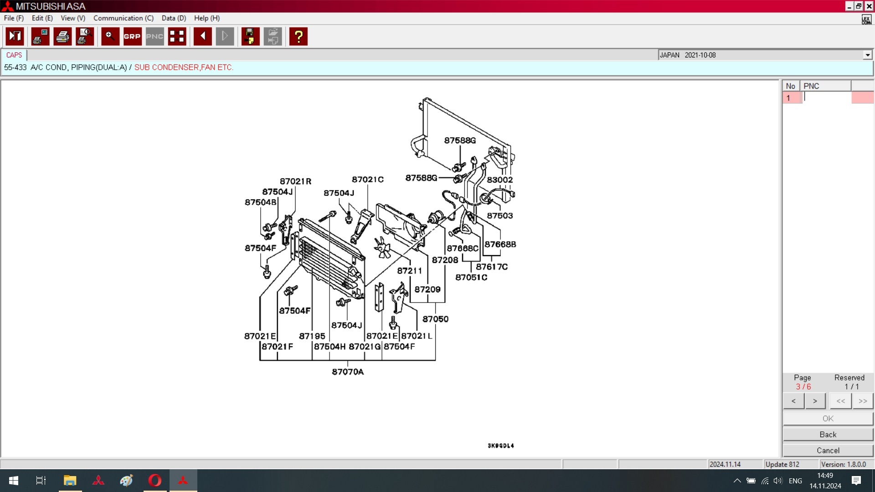
Task: Click the Cancel button
Action: tap(828, 451)
